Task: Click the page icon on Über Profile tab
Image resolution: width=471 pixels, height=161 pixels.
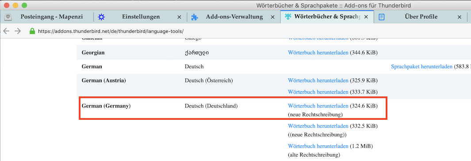Action: coord(382,17)
